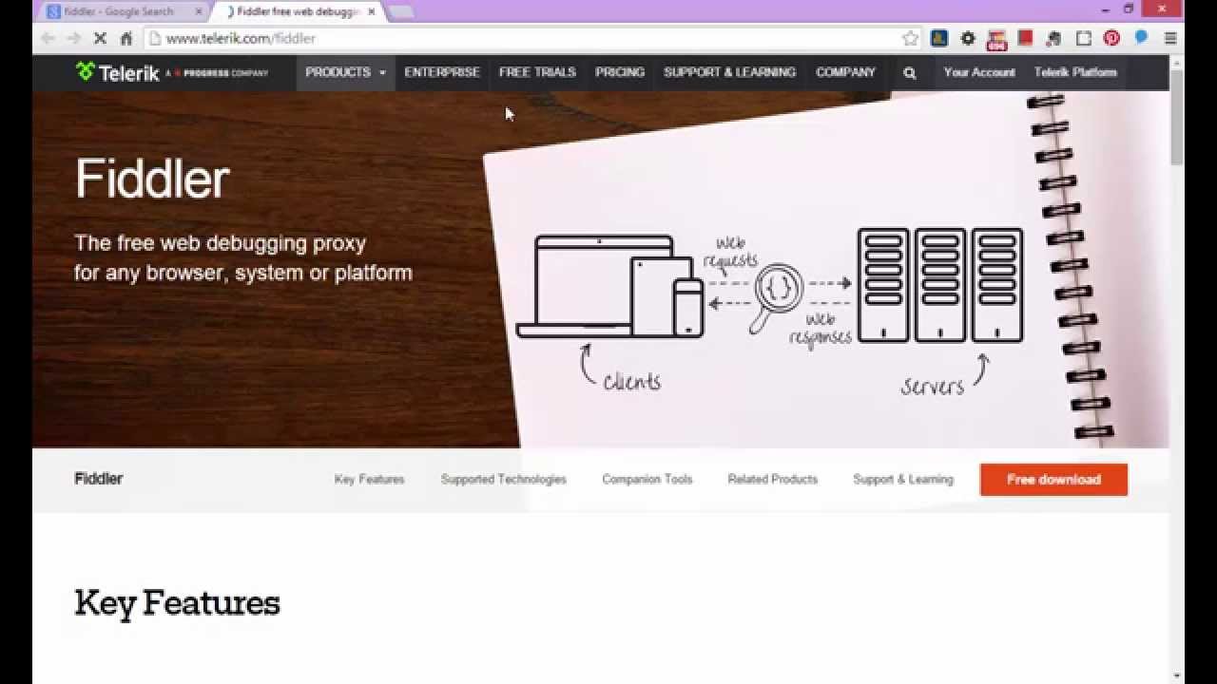Jump to the Companion Tools section
Viewport: 1217px width, 684px height.
(x=647, y=480)
